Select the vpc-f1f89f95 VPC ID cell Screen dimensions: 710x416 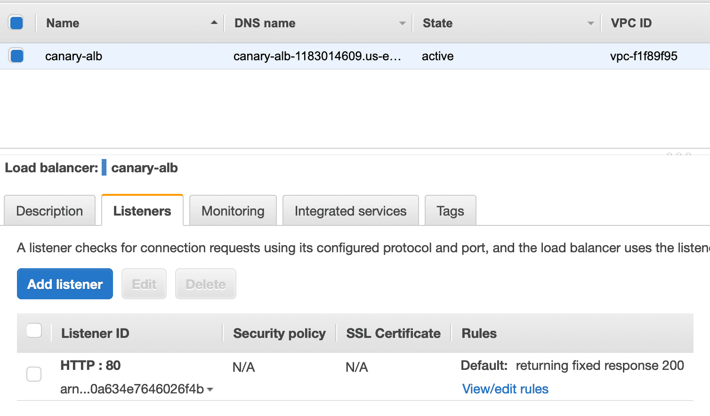643,56
